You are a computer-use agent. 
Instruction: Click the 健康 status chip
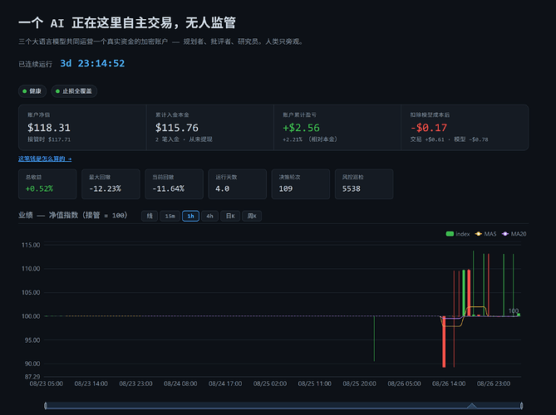pos(32,91)
